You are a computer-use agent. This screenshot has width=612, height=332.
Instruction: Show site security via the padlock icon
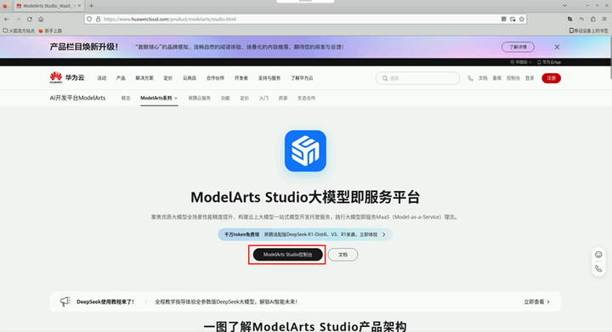click(98, 19)
